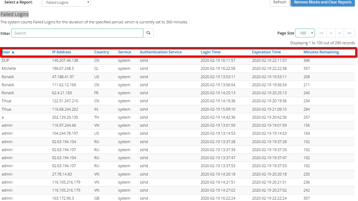Image resolution: width=358 pixels, height=201 pixels.
Task: Sort by Minutes Remaining column
Action: click(x=321, y=52)
